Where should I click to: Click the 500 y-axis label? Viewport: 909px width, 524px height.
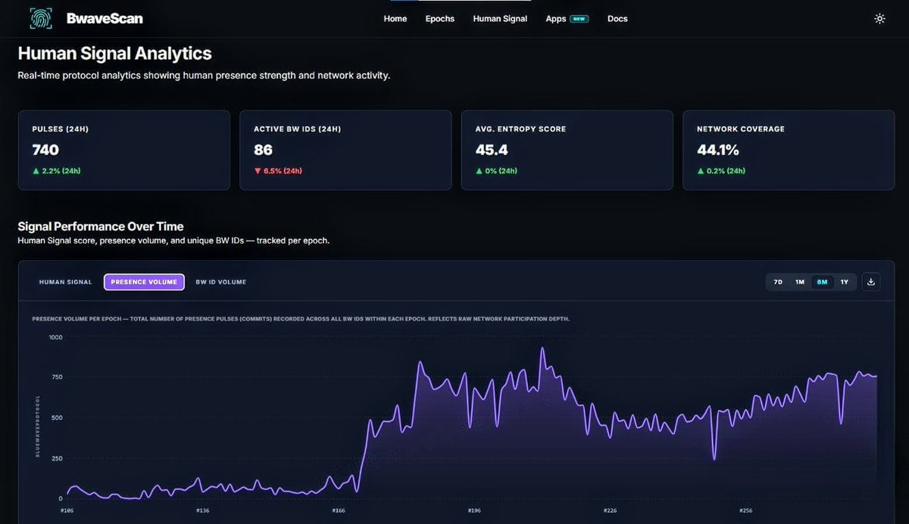click(57, 417)
